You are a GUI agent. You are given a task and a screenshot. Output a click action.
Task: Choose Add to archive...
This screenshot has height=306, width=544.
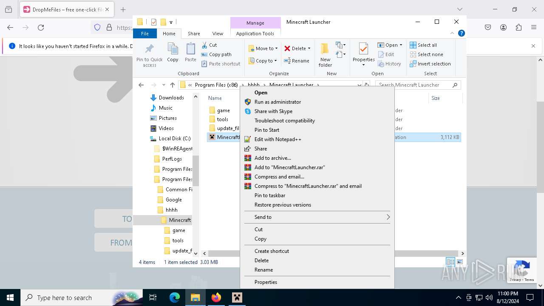pyautogui.click(x=317, y=158)
